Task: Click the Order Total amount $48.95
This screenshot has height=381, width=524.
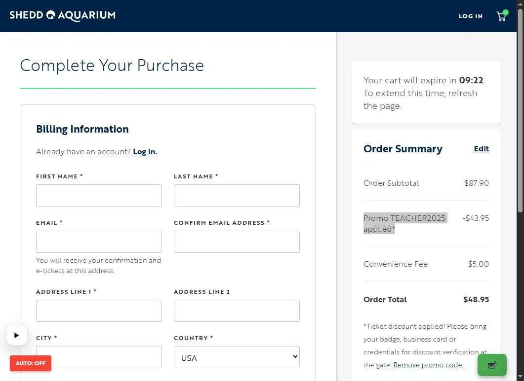Action: click(476, 300)
